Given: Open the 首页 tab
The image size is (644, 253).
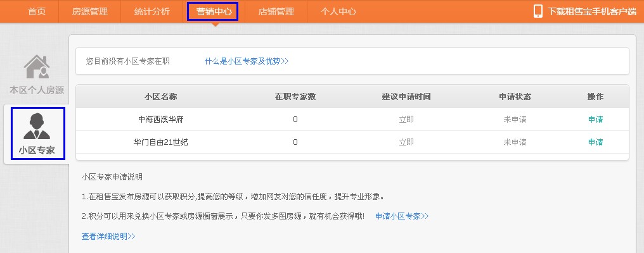Looking at the screenshot, I should point(37,11).
